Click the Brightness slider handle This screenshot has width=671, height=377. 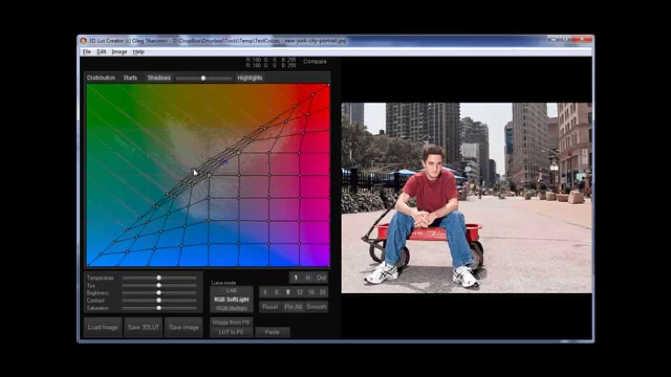(159, 293)
